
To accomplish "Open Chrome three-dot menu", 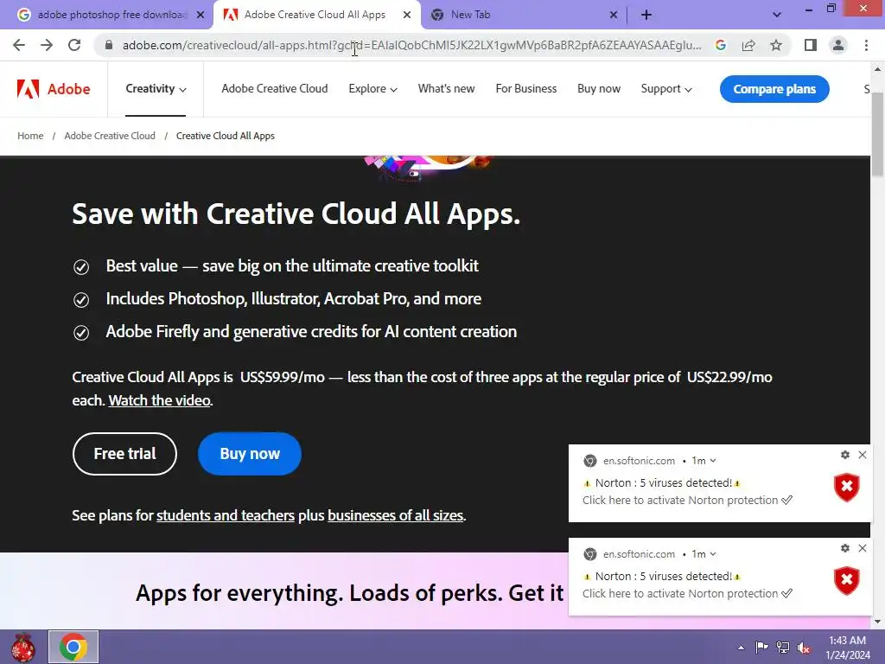I will [x=866, y=45].
